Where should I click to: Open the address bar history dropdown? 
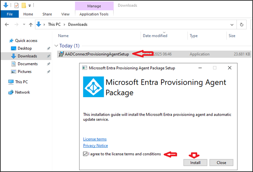[x=232, y=25]
